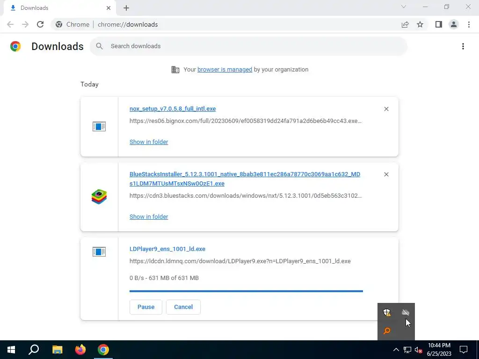Restore down the Chrome window
The height and width of the screenshot is (359, 479).
[x=447, y=7]
